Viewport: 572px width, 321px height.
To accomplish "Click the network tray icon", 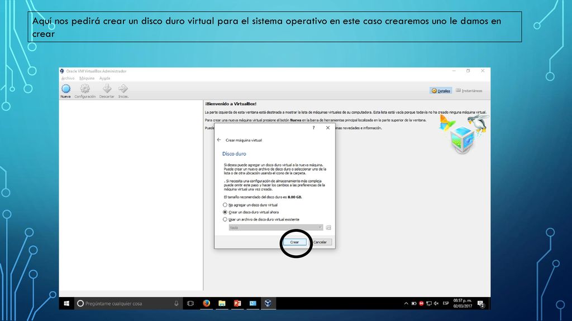I will 428,303.
